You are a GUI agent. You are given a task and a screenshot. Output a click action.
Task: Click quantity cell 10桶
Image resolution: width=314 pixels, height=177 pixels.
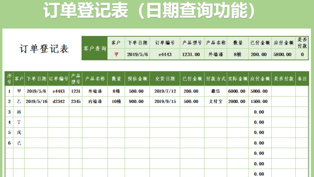click(x=116, y=102)
